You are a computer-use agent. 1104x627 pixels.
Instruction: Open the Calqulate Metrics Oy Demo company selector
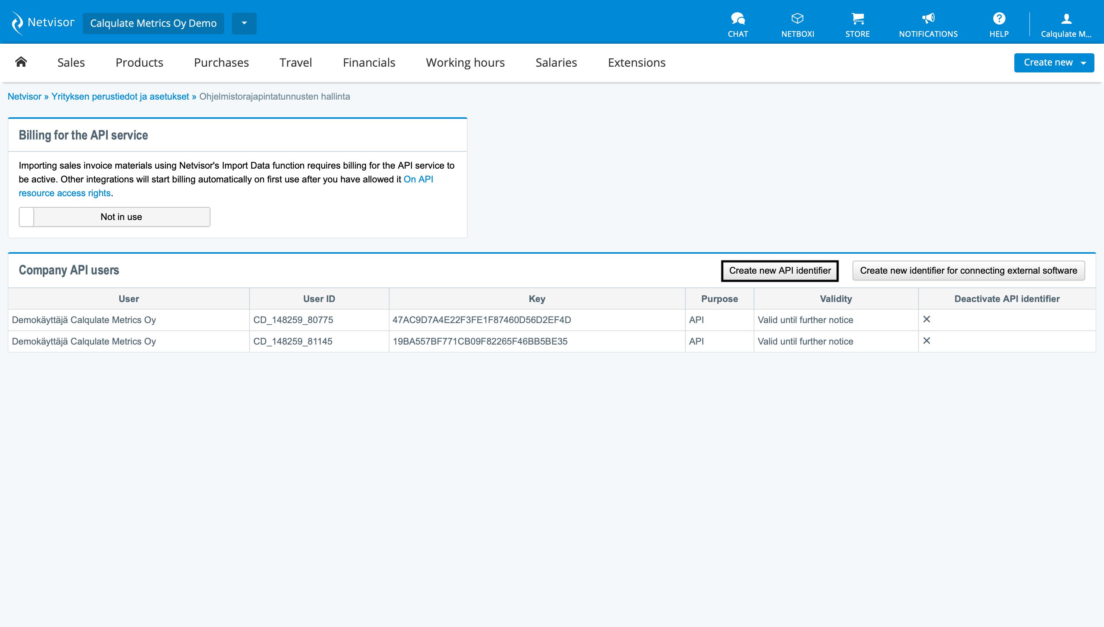point(153,23)
